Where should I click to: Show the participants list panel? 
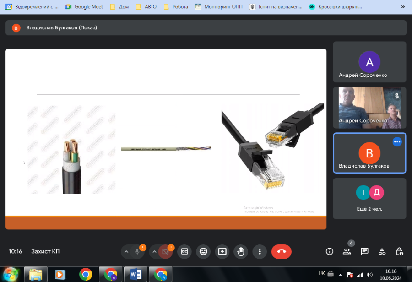(347, 251)
